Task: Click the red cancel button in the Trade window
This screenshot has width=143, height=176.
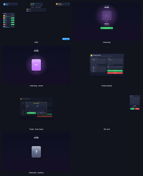Action: [x=115, y=73]
